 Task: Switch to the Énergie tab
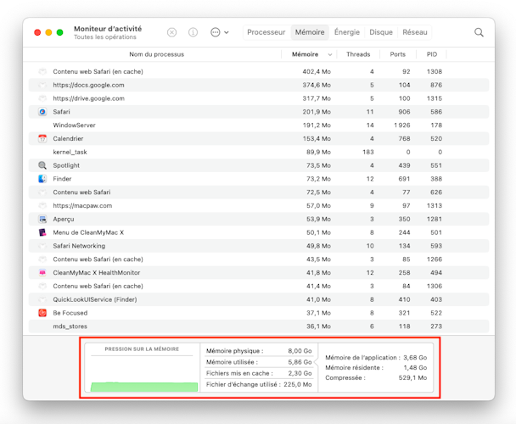(x=347, y=32)
